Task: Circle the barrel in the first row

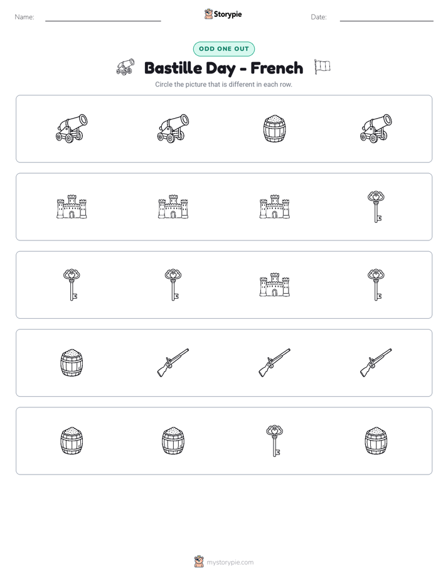Action: click(x=274, y=129)
